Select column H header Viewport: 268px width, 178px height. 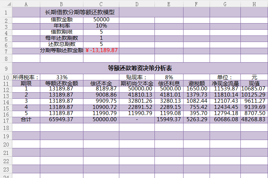(x=254, y=4)
